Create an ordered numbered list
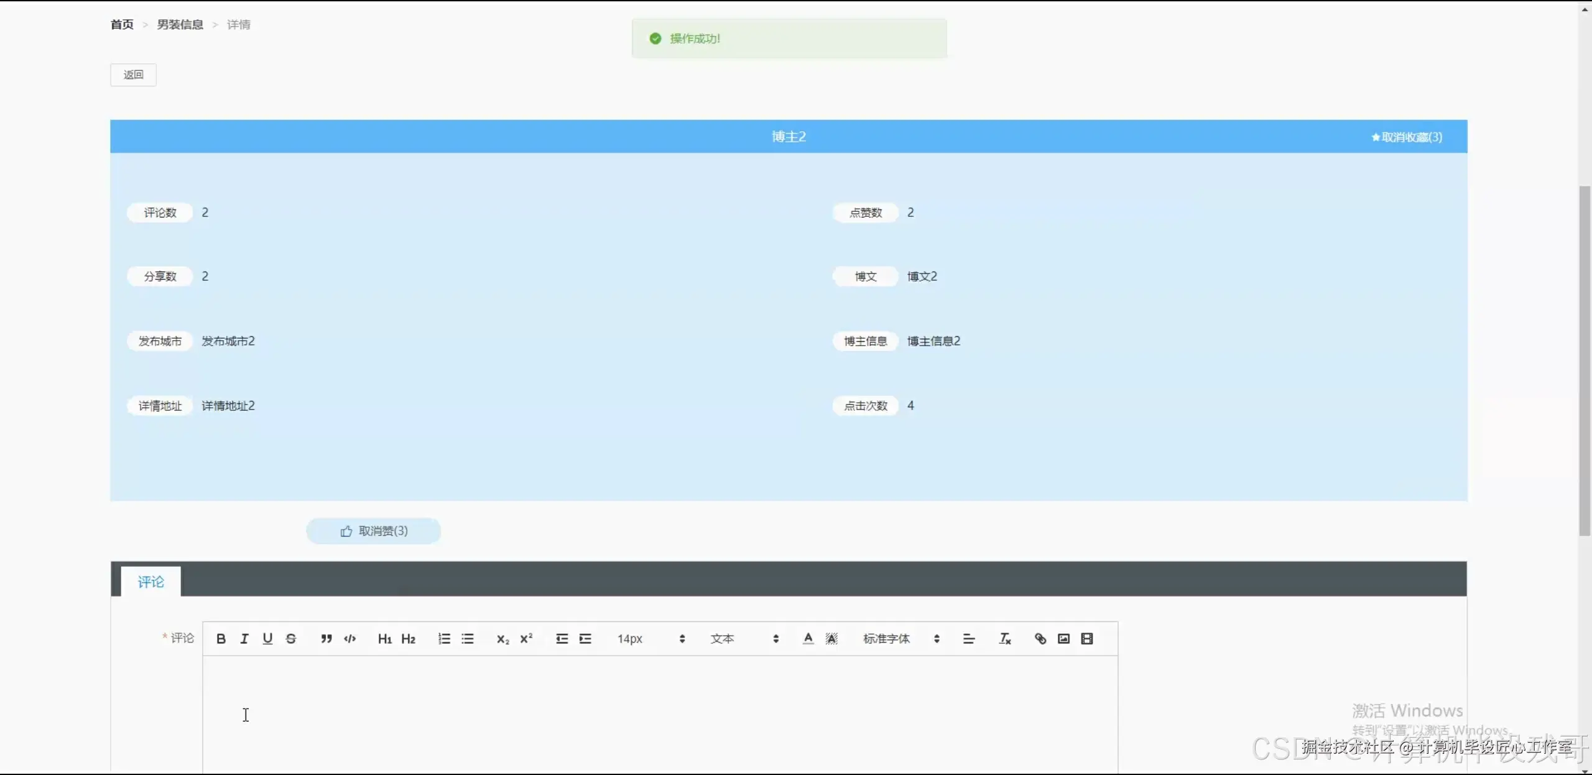Viewport: 1592px width, 775px height. (444, 638)
